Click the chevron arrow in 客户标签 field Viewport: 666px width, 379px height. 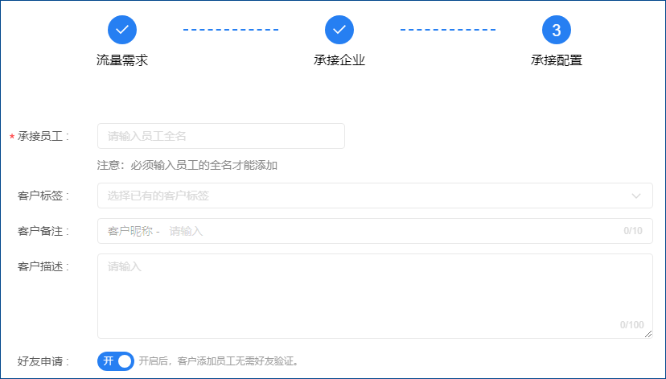636,196
